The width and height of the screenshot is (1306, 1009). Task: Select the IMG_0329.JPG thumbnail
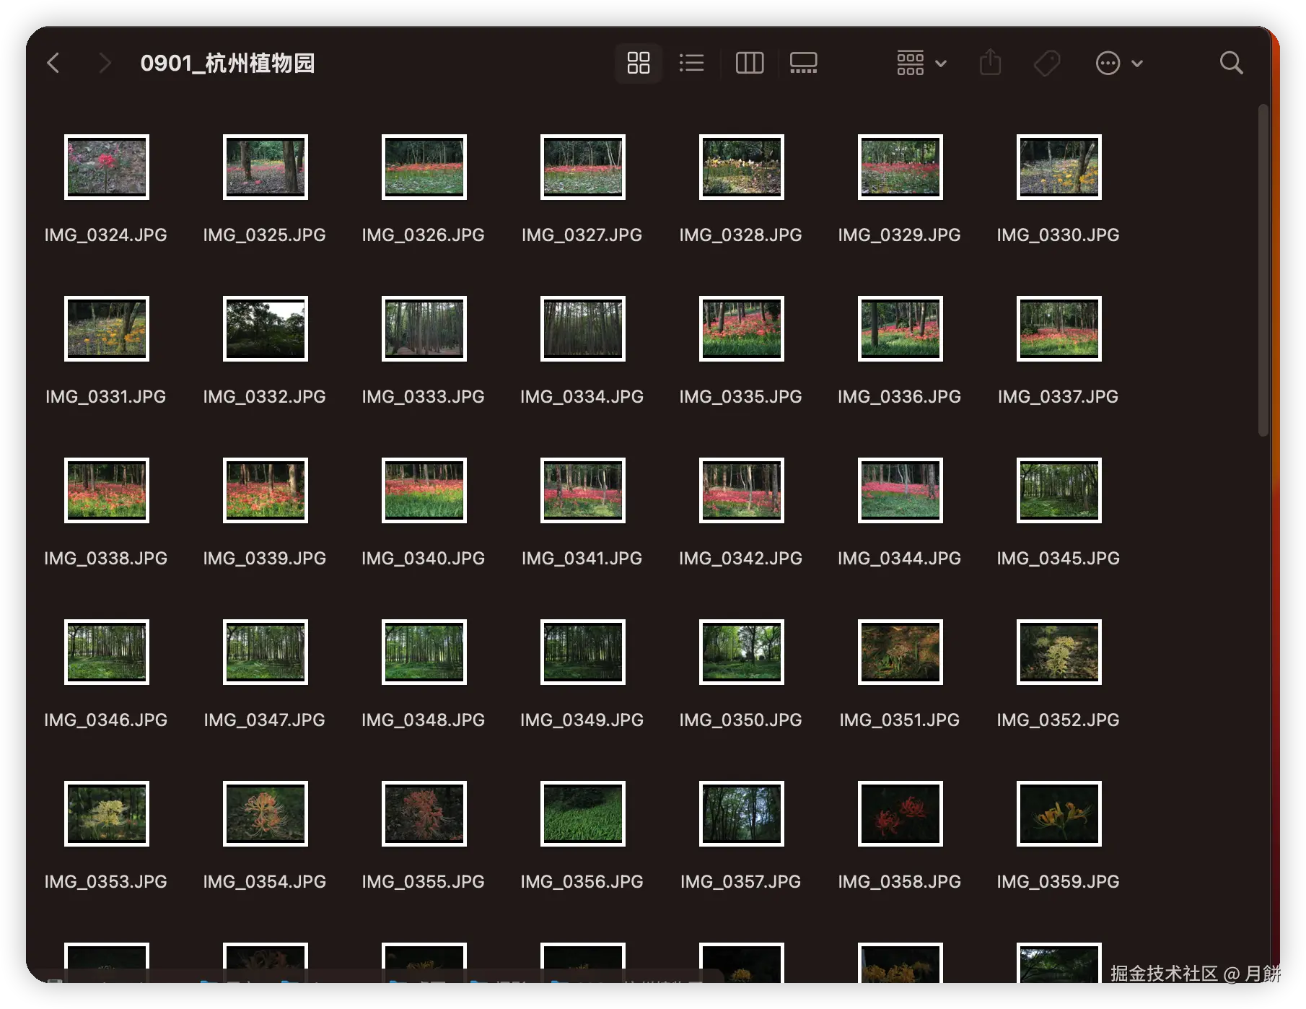click(x=900, y=167)
